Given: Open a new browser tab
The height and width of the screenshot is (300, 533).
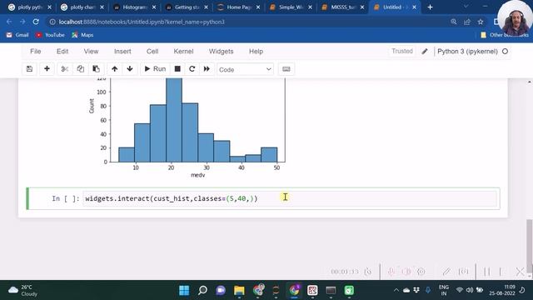Looking at the screenshot, I should click(430, 7).
